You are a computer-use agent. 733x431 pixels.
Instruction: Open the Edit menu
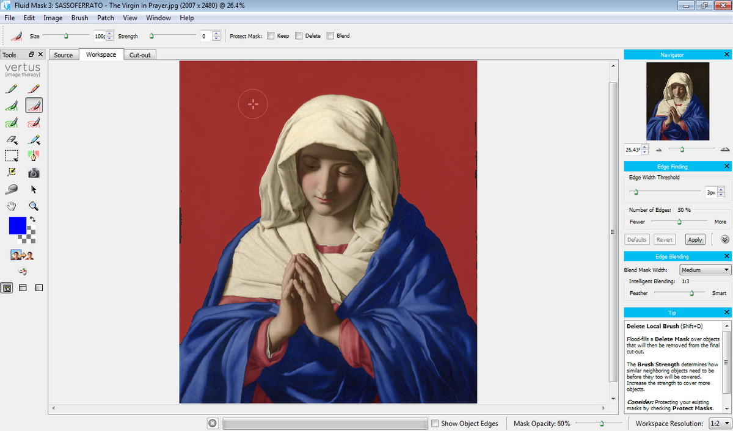[x=28, y=18]
